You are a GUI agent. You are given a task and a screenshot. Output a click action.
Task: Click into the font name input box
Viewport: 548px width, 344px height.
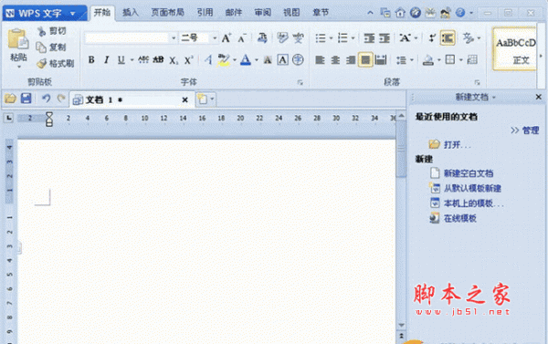tap(127, 38)
